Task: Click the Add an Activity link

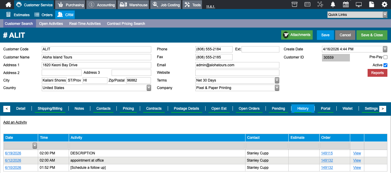Action: tap(15, 122)
